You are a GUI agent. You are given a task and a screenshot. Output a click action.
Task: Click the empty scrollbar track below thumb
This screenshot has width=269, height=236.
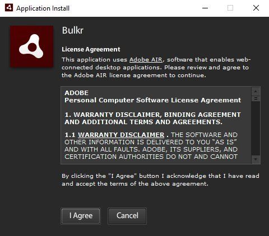[x=256, y=128]
